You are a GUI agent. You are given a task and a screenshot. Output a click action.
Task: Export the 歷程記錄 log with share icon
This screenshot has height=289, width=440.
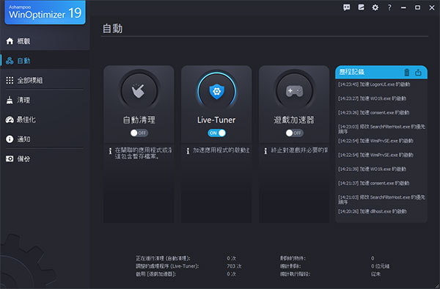coord(418,73)
